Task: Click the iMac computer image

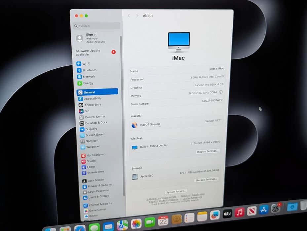Action: pos(179,42)
